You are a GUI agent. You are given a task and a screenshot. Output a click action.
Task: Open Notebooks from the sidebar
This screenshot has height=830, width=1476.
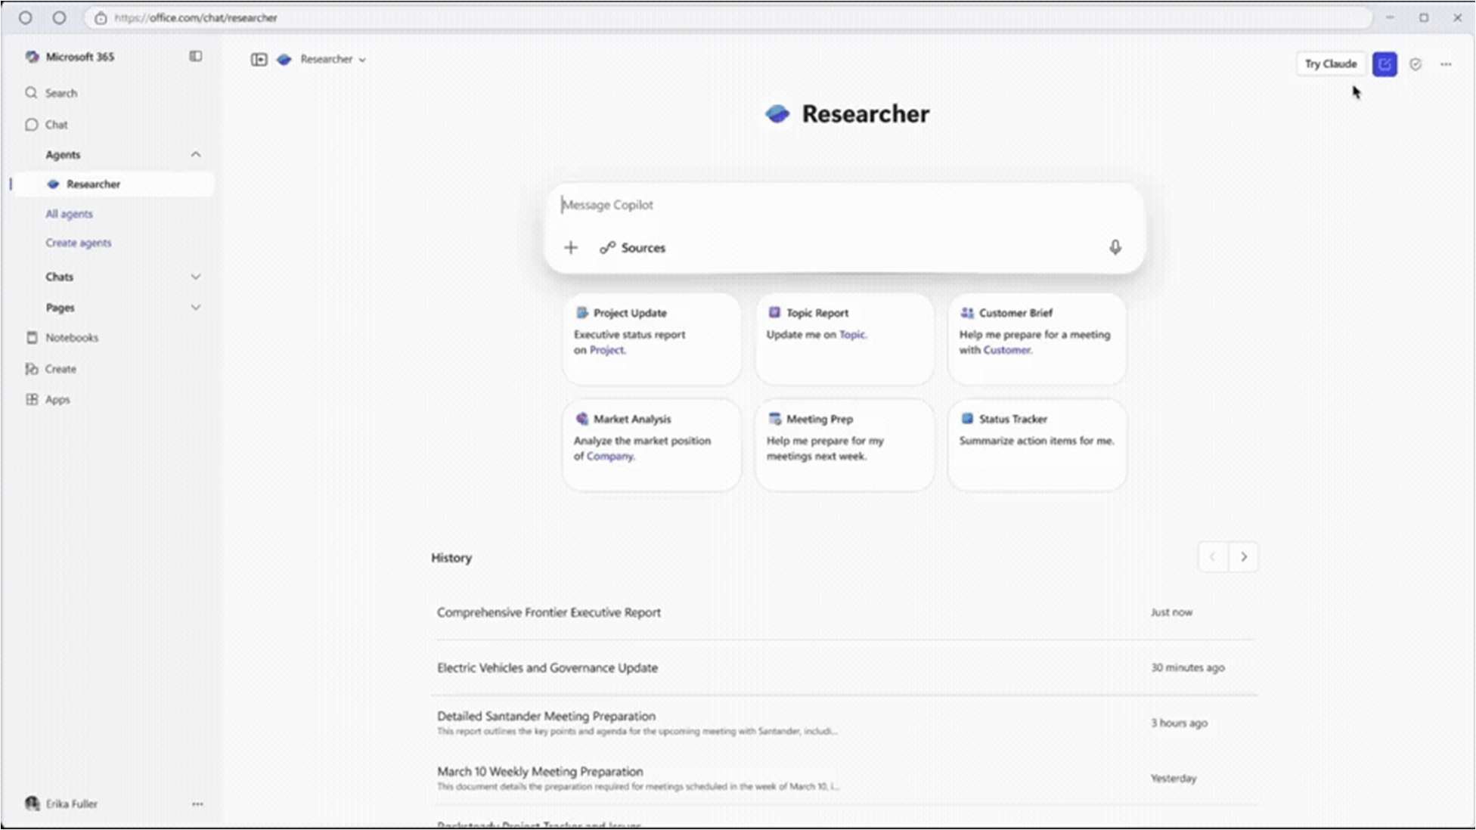(x=71, y=337)
